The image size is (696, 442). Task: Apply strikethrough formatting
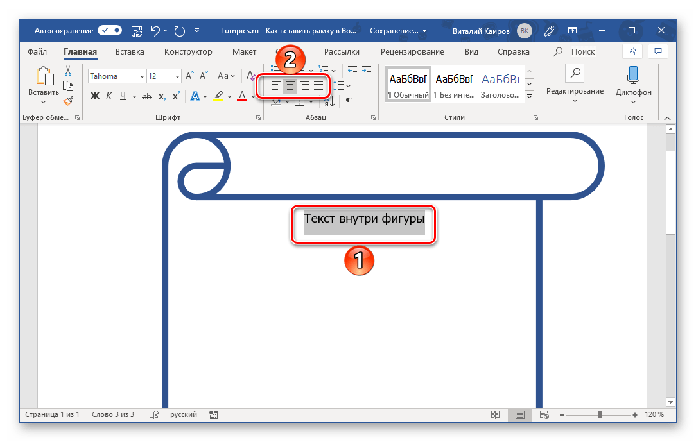click(x=147, y=96)
